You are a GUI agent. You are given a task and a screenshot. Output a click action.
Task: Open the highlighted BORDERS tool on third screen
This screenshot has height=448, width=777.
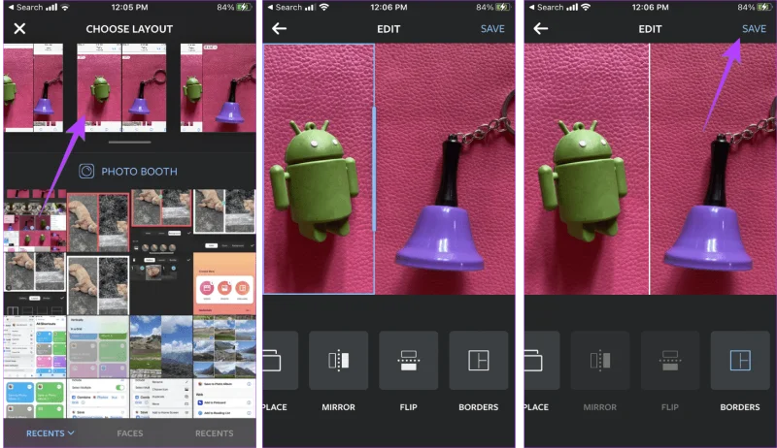tap(740, 361)
